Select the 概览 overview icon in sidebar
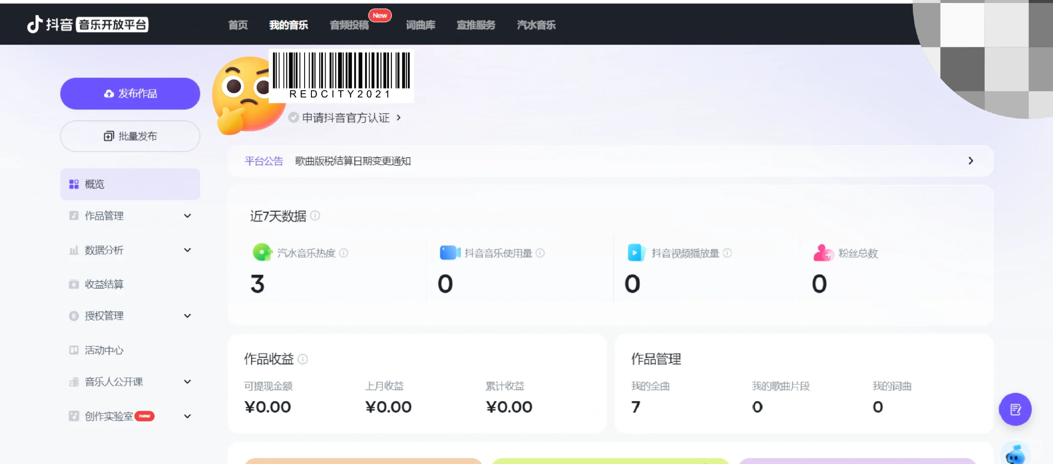The height and width of the screenshot is (464, 1053). pos(73,184)
